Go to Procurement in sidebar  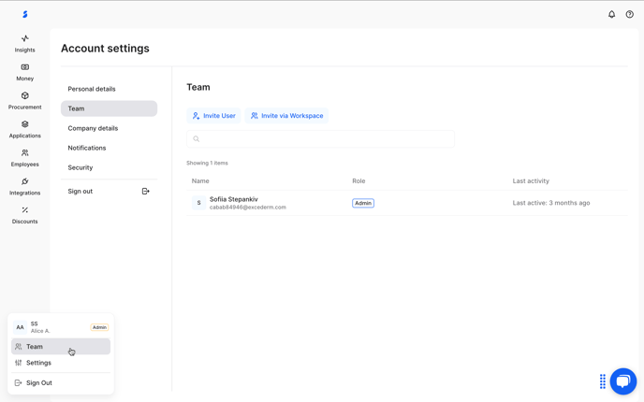point(24,101)
